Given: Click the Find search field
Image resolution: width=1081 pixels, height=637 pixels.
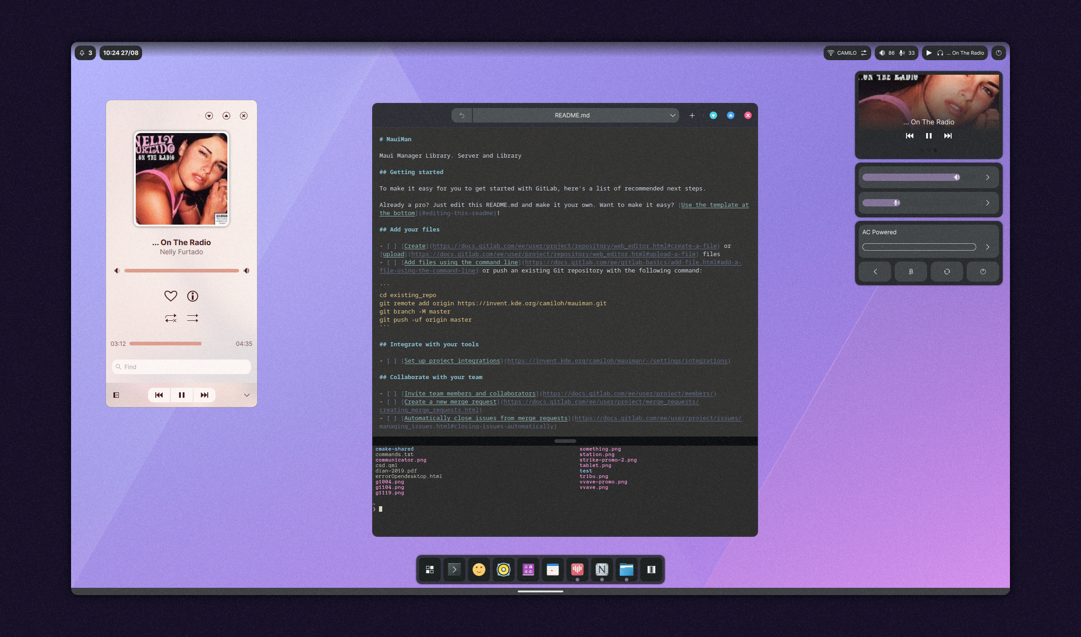Looking at the screenshot, I should [x=181, y=367].
